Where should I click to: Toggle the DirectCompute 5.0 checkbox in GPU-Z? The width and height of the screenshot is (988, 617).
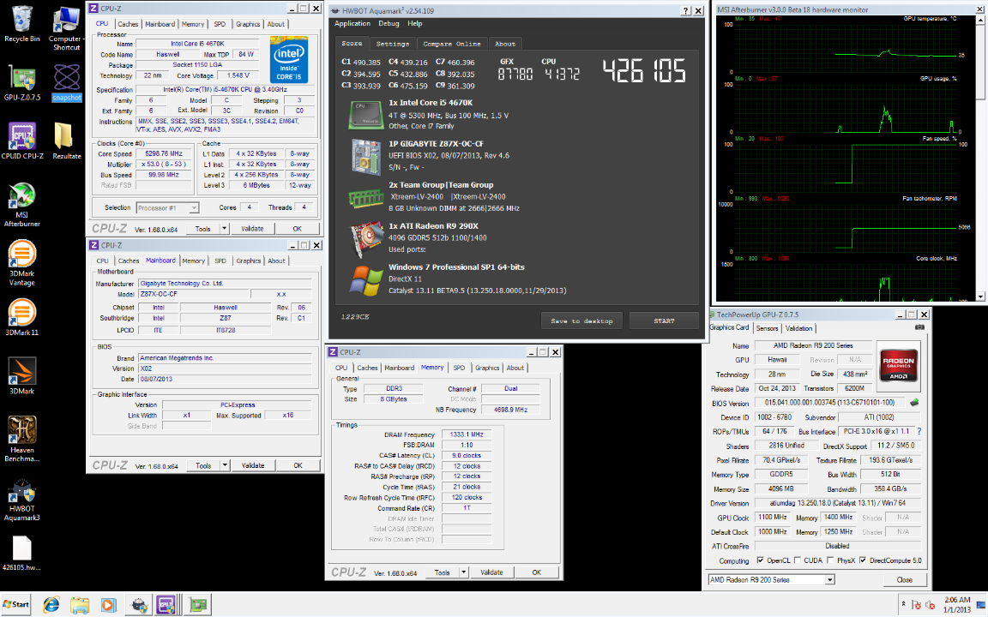pos(863,560)
